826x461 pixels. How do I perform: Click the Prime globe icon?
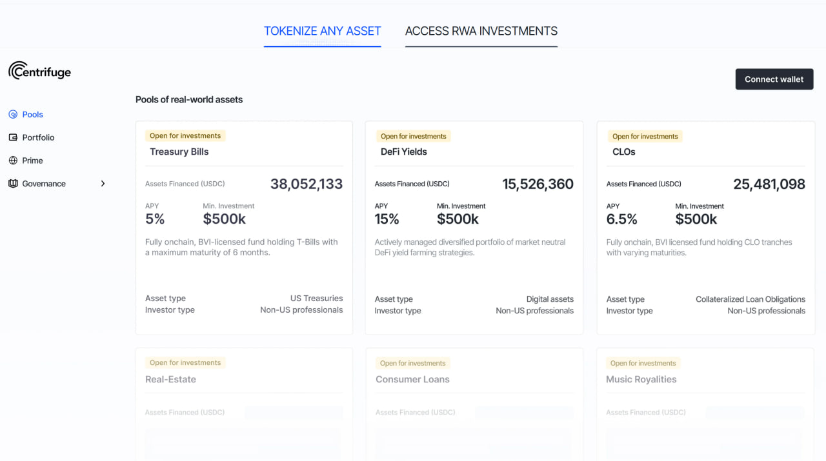(x=13, y=161)
